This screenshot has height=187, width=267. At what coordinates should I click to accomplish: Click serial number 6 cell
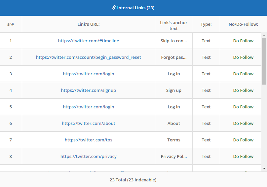click(x=11, y=123)
